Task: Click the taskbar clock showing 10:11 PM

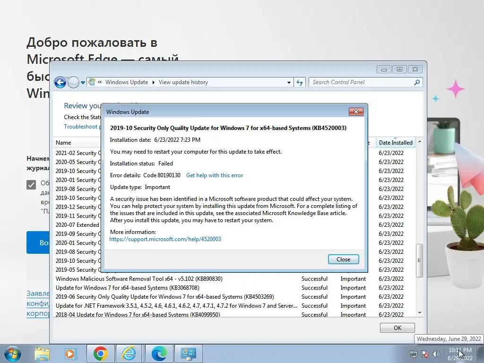Action: click(459, 354)
